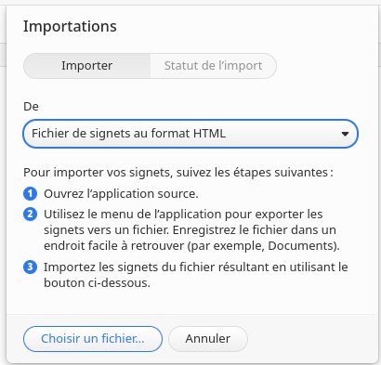Screen dimensions: 381x365
Task: Click the 'bouton ci-dessous.' text line
Action: click(x=97, y=283)
